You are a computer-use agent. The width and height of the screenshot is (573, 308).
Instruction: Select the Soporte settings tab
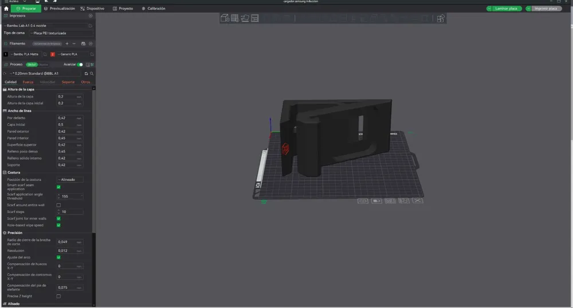coord(68,82)
